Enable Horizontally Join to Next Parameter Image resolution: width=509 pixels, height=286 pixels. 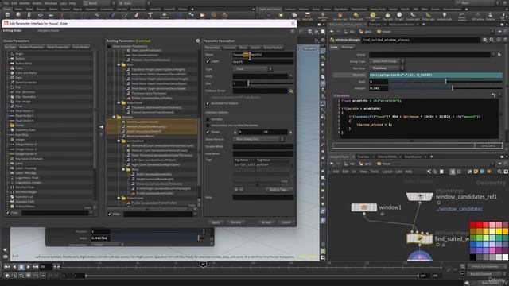tap(208, 126)
